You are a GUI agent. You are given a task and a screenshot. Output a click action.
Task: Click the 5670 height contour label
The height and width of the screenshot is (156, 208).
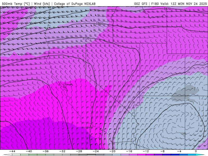click(x=167, y=9)
